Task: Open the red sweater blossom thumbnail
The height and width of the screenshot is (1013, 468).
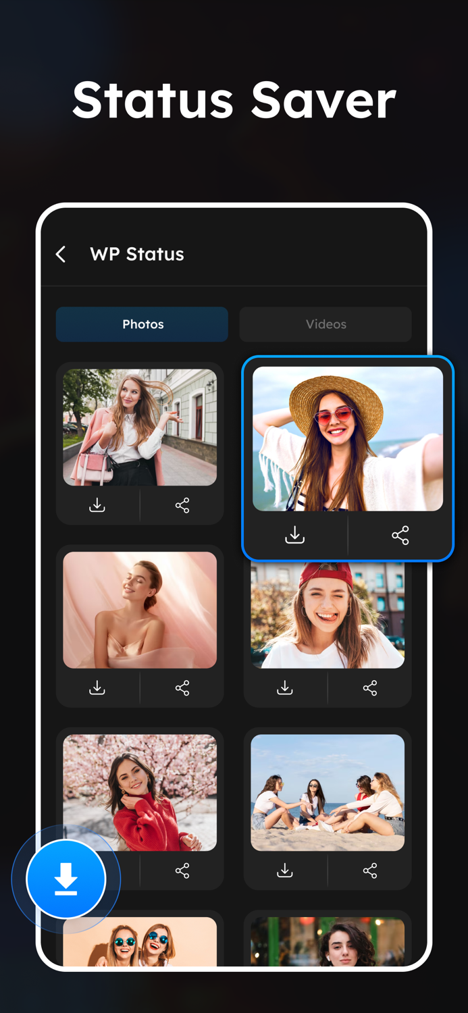Action: click(x=140, y=792)
